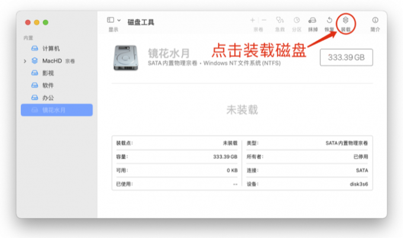Viewport: 403px width, 238px height.
Task: Maximize the window with green button
Action: coord(46,22)
